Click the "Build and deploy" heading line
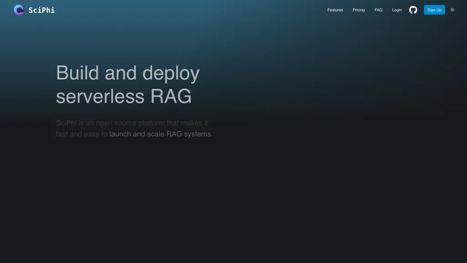467x263 pixels. point(128,73)
